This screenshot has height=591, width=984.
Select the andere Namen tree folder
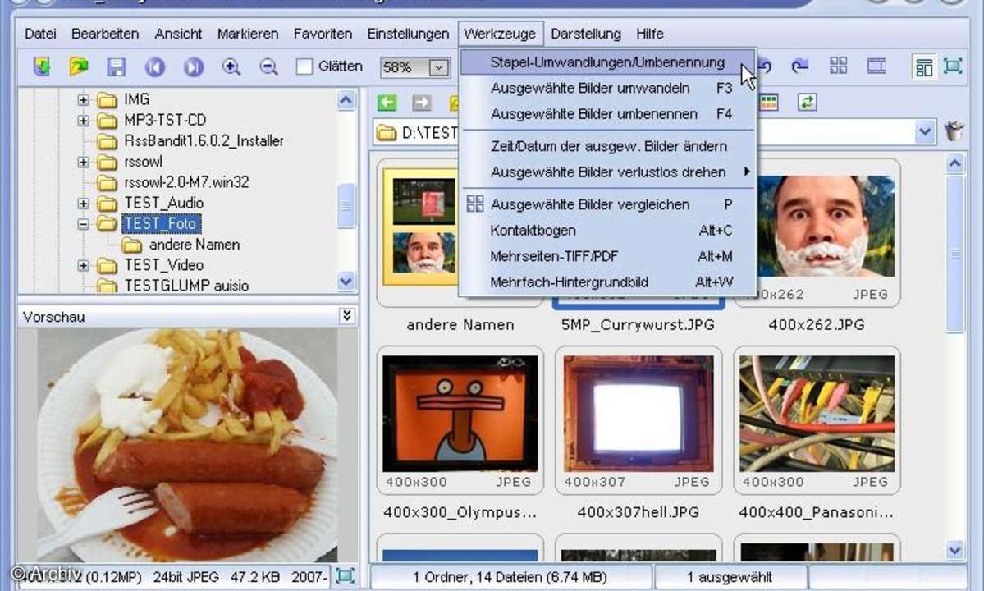coord(194,245)
